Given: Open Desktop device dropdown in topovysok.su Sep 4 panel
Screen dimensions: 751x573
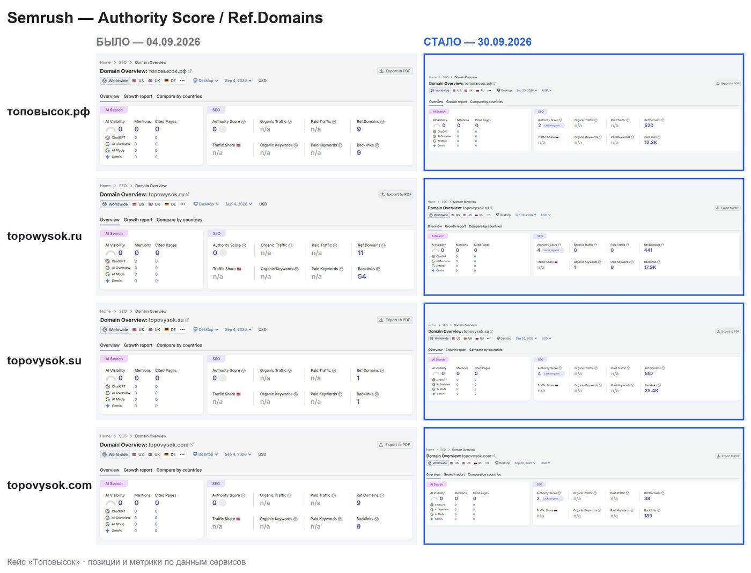Looking at the screenshot, I should pos(206,330).
